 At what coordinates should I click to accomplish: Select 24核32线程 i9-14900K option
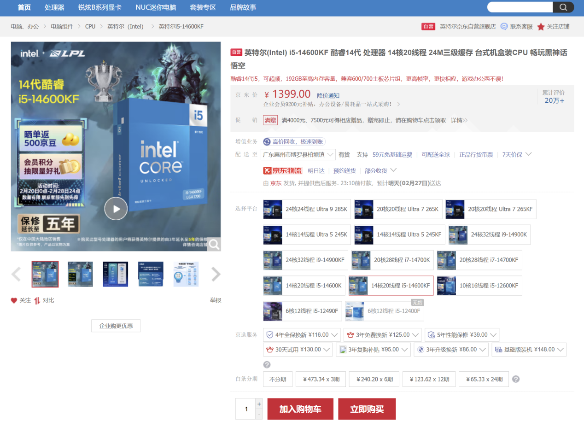(490, 234)
